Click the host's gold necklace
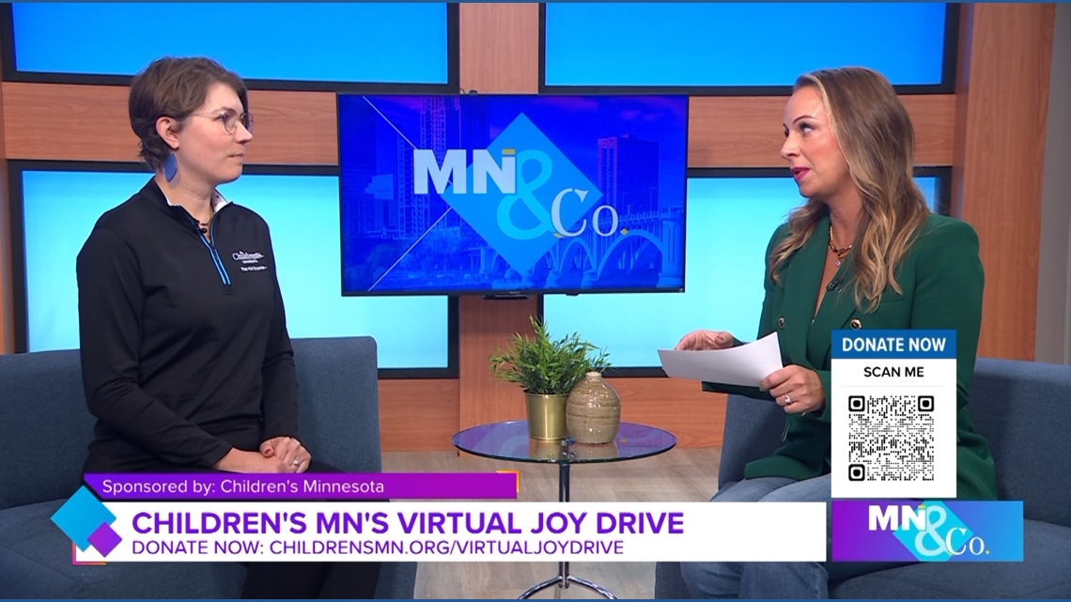The width and height of the screenshot is (1071, 602). (838, 248)
